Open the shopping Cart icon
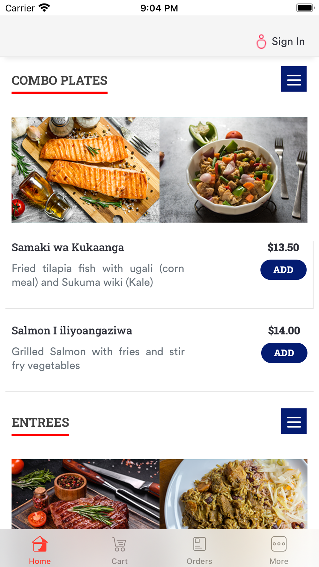This screenshot has width=319, height=567. pyautogui.click(x=120, y=544)
